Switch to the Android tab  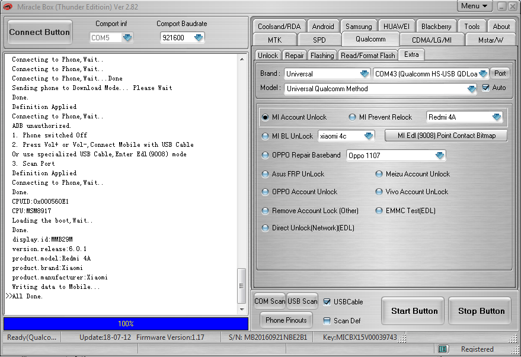(323, 26)
